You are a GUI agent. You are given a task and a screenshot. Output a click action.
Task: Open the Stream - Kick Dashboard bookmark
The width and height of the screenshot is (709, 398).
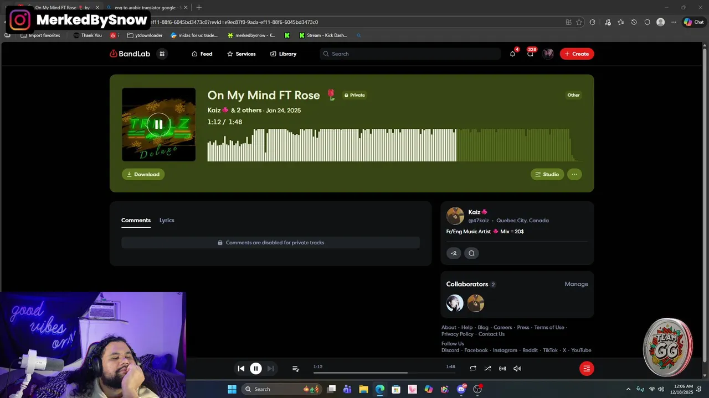[x=323, y=35]
